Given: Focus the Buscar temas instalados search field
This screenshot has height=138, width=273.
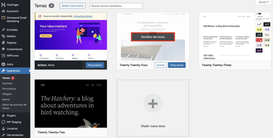Looking at the screenshot, I should (x=116, y=6).
